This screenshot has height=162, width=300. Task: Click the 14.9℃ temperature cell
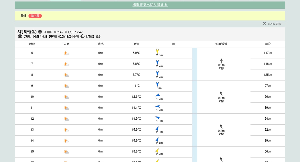pos(136,119)
